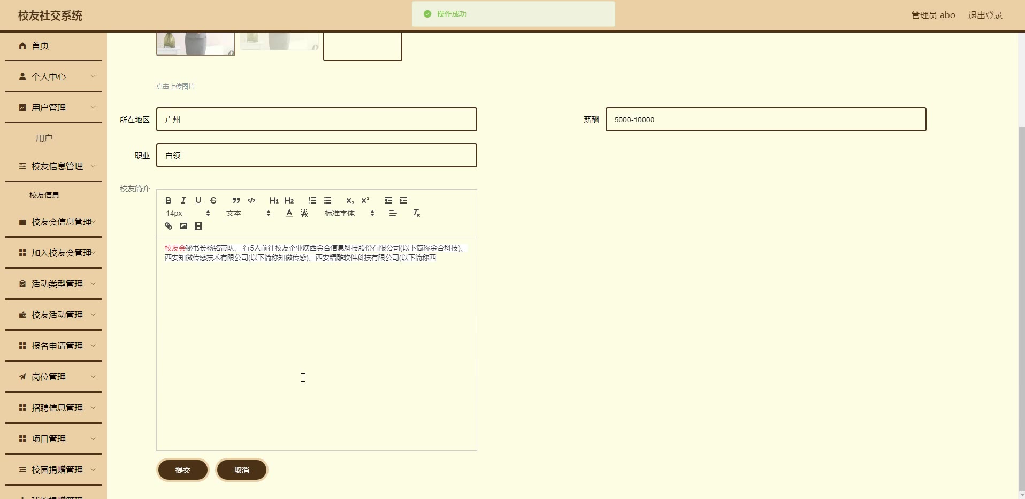
Task: Collapse the 用户管理 menu chevron
Action: (x=93, y=107)
